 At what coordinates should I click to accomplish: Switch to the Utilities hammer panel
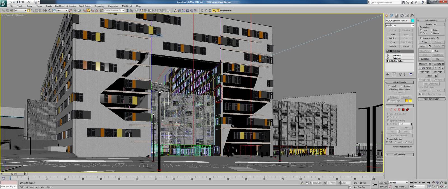[x=412, y=16]
